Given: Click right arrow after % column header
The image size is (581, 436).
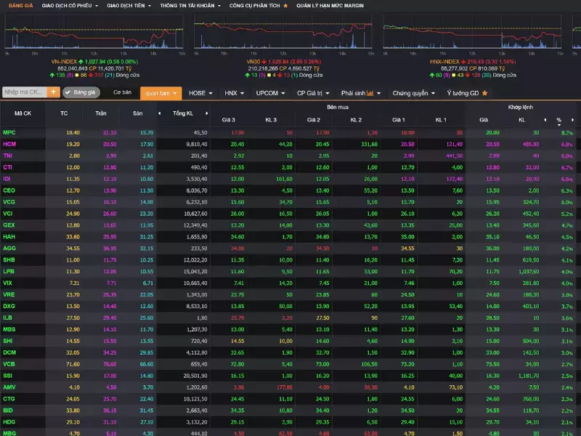Looking at the screenshot, I should click(572, 120).
